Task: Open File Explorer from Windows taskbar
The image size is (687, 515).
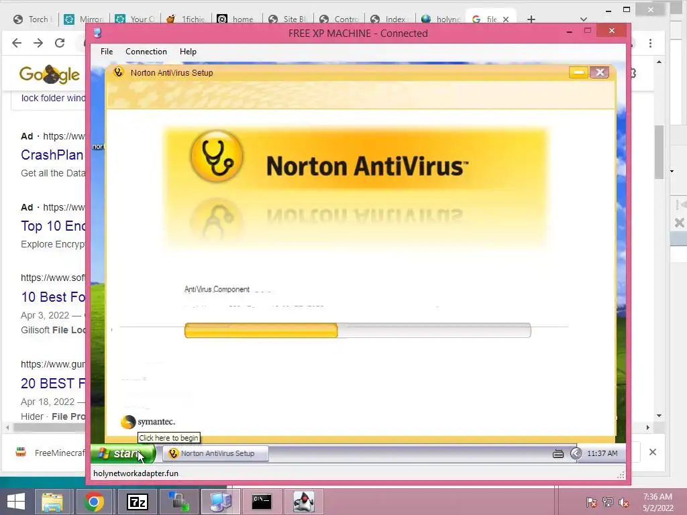Action: [x=52, y=502]
